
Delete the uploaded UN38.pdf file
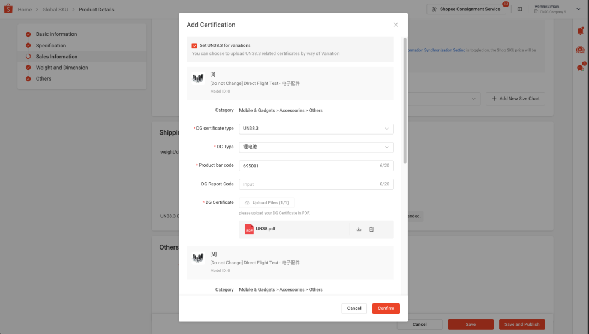point(371,229)
